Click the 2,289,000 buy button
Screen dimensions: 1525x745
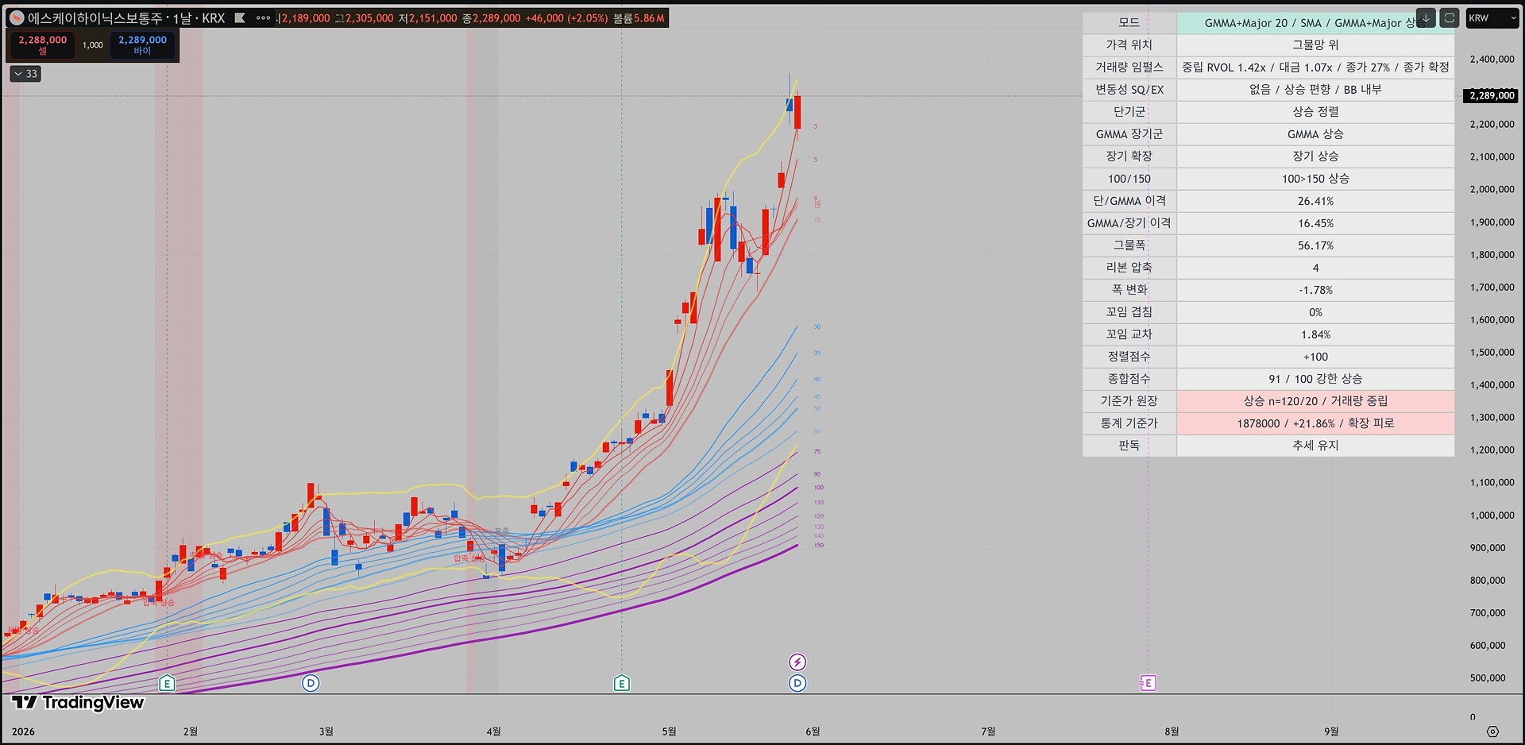pos(143,44)
